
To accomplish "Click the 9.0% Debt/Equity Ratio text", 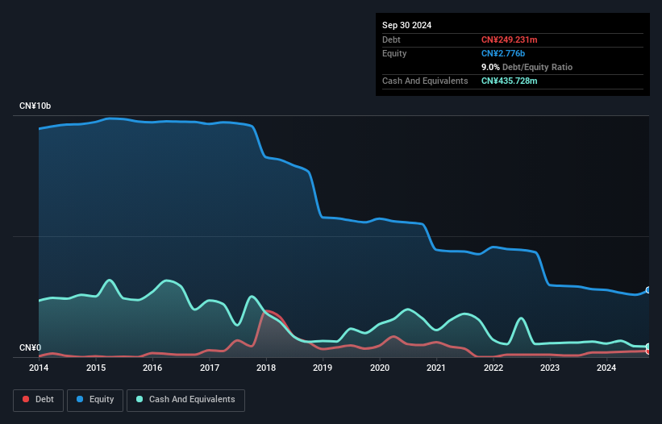I will [x=527, y=67].
